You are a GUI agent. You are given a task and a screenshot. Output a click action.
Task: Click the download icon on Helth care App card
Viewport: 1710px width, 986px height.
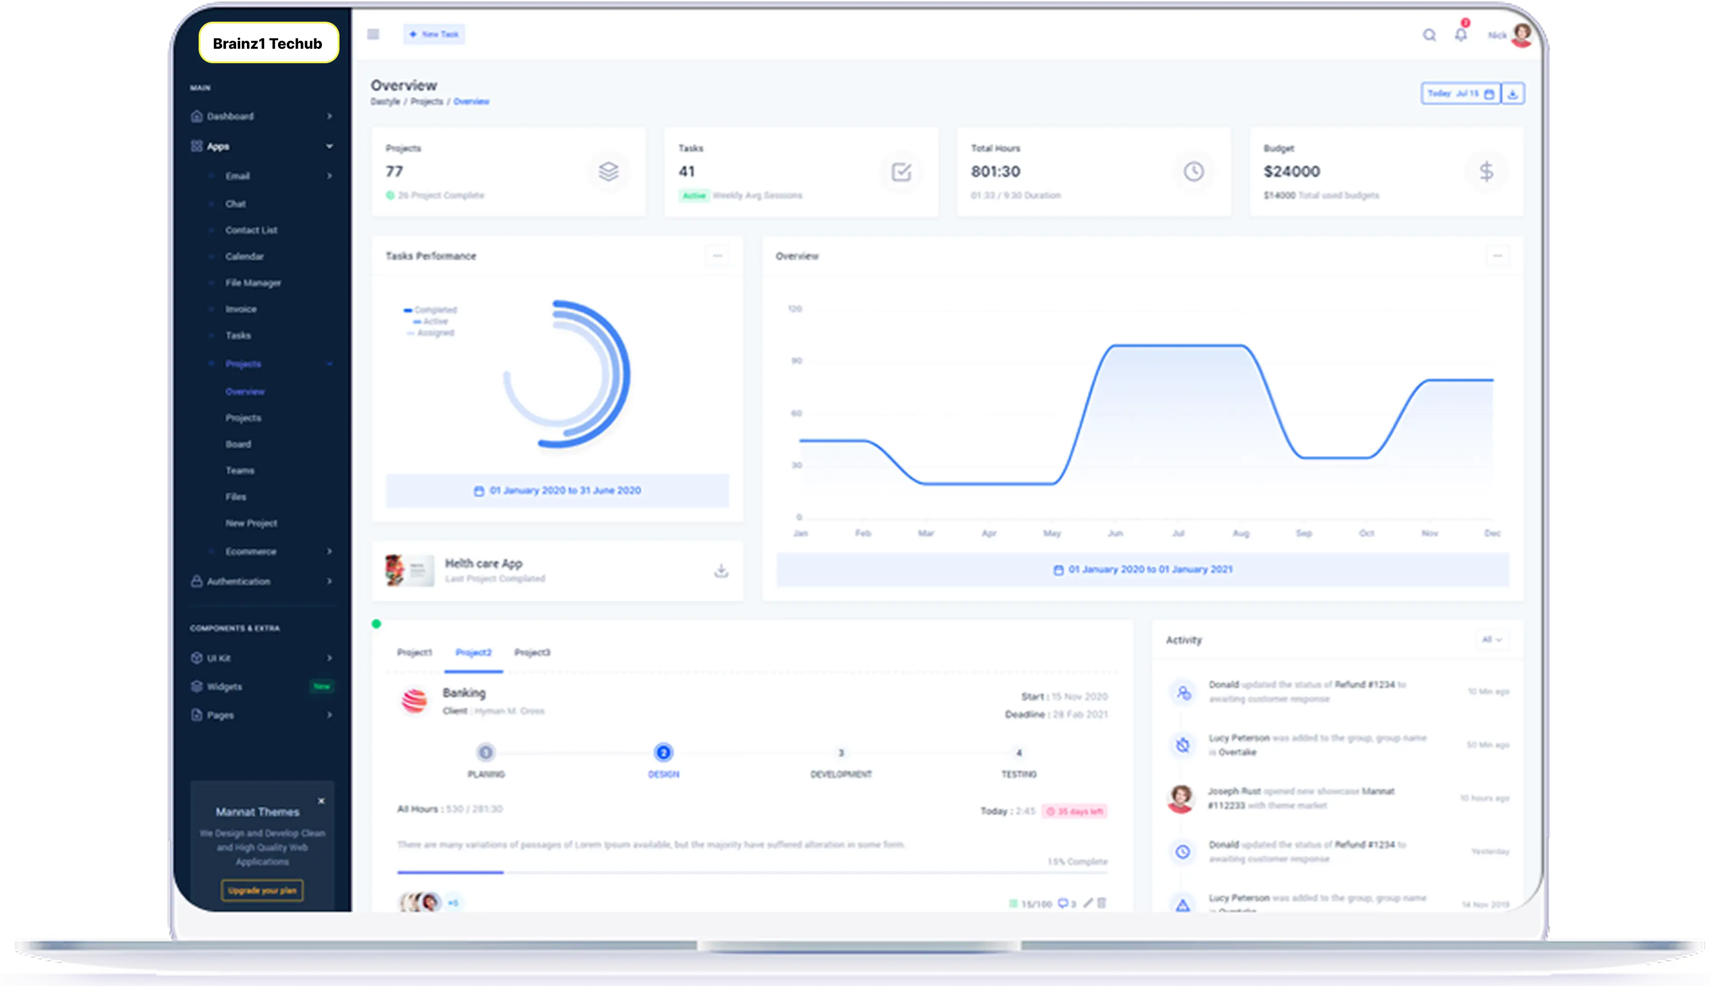tap(721, 571)
